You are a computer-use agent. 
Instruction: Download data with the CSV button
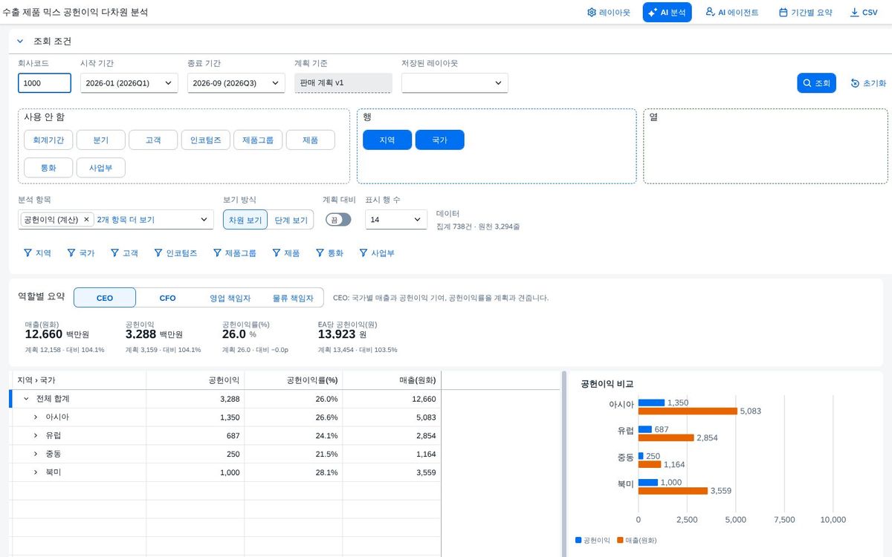point(864,13)
